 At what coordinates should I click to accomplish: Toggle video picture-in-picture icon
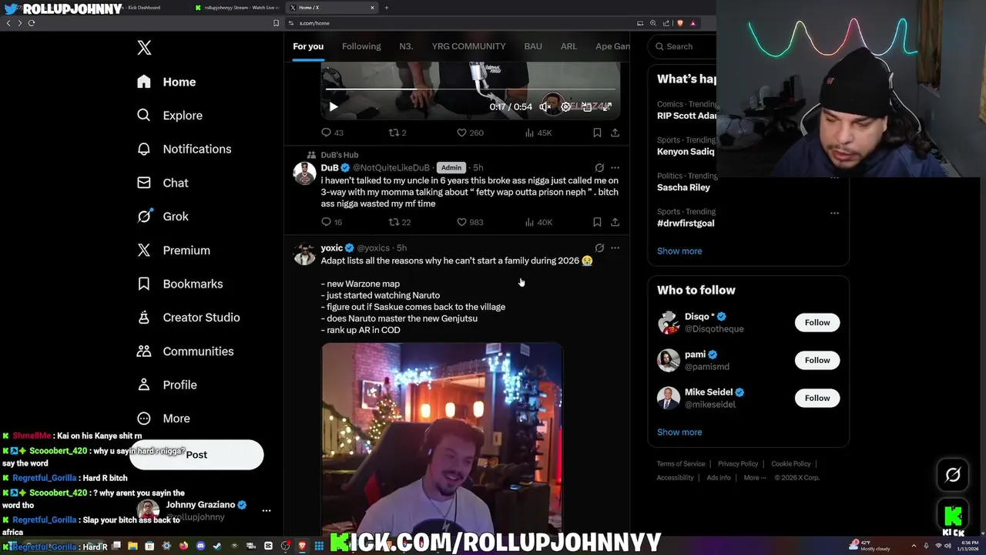[587, 107]
